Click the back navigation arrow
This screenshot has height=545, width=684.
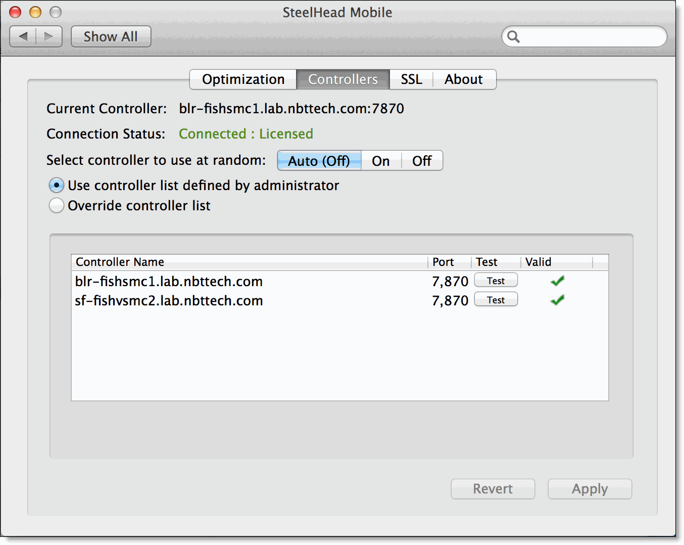23,36
